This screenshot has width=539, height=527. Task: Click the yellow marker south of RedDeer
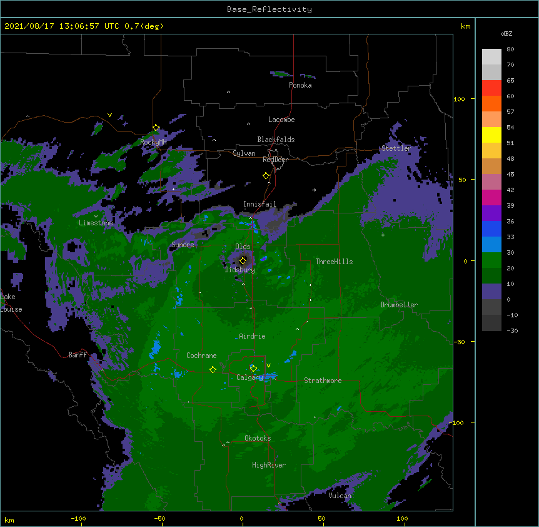266,176
